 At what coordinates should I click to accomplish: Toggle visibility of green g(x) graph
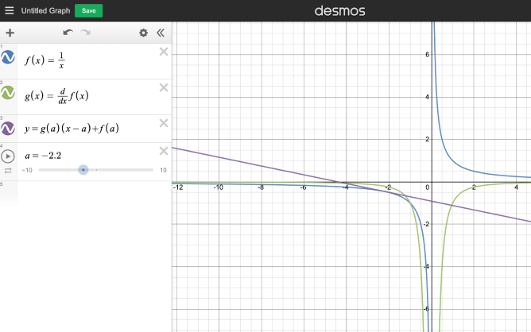click(8, 94)
